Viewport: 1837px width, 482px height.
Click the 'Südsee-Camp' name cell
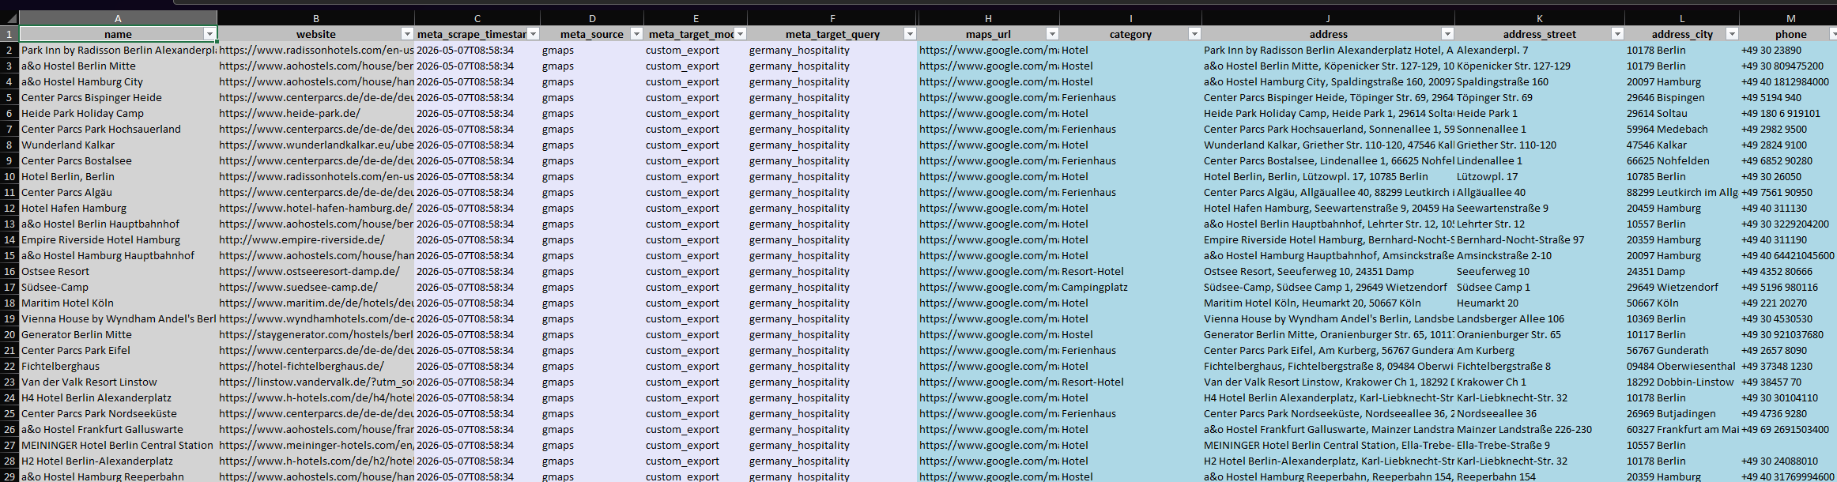[118, 287]
